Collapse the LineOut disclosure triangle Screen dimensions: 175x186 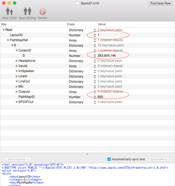point(17,82)
